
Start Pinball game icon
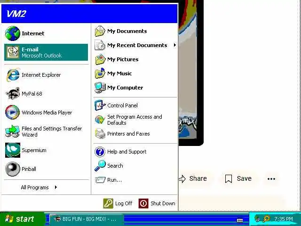(x=13, y=169)
